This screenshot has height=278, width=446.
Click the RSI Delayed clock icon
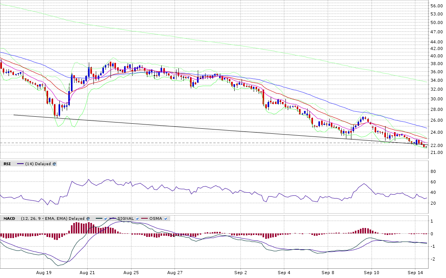click(x=54, y=164)
